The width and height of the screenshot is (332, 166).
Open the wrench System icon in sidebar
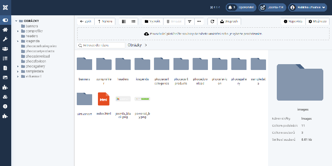click(5, 39)
